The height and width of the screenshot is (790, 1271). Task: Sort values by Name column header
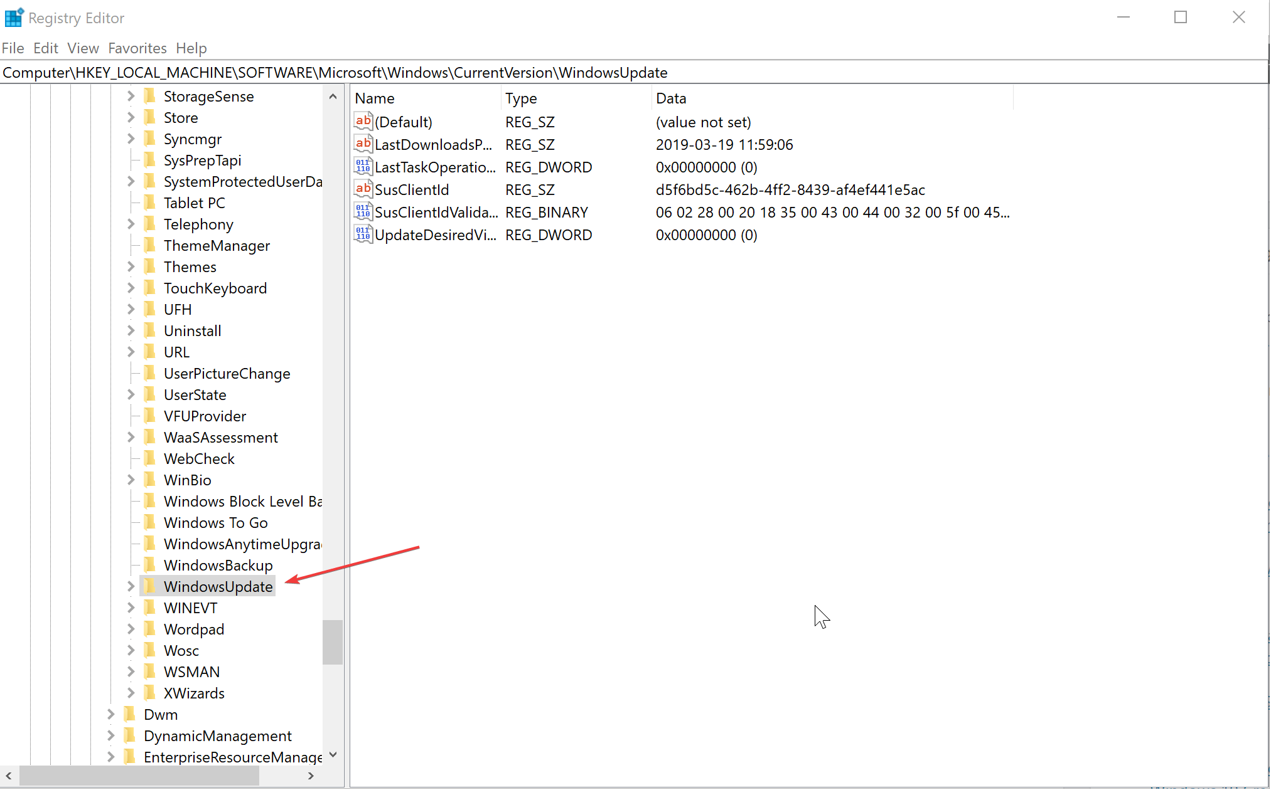point(426,98)
